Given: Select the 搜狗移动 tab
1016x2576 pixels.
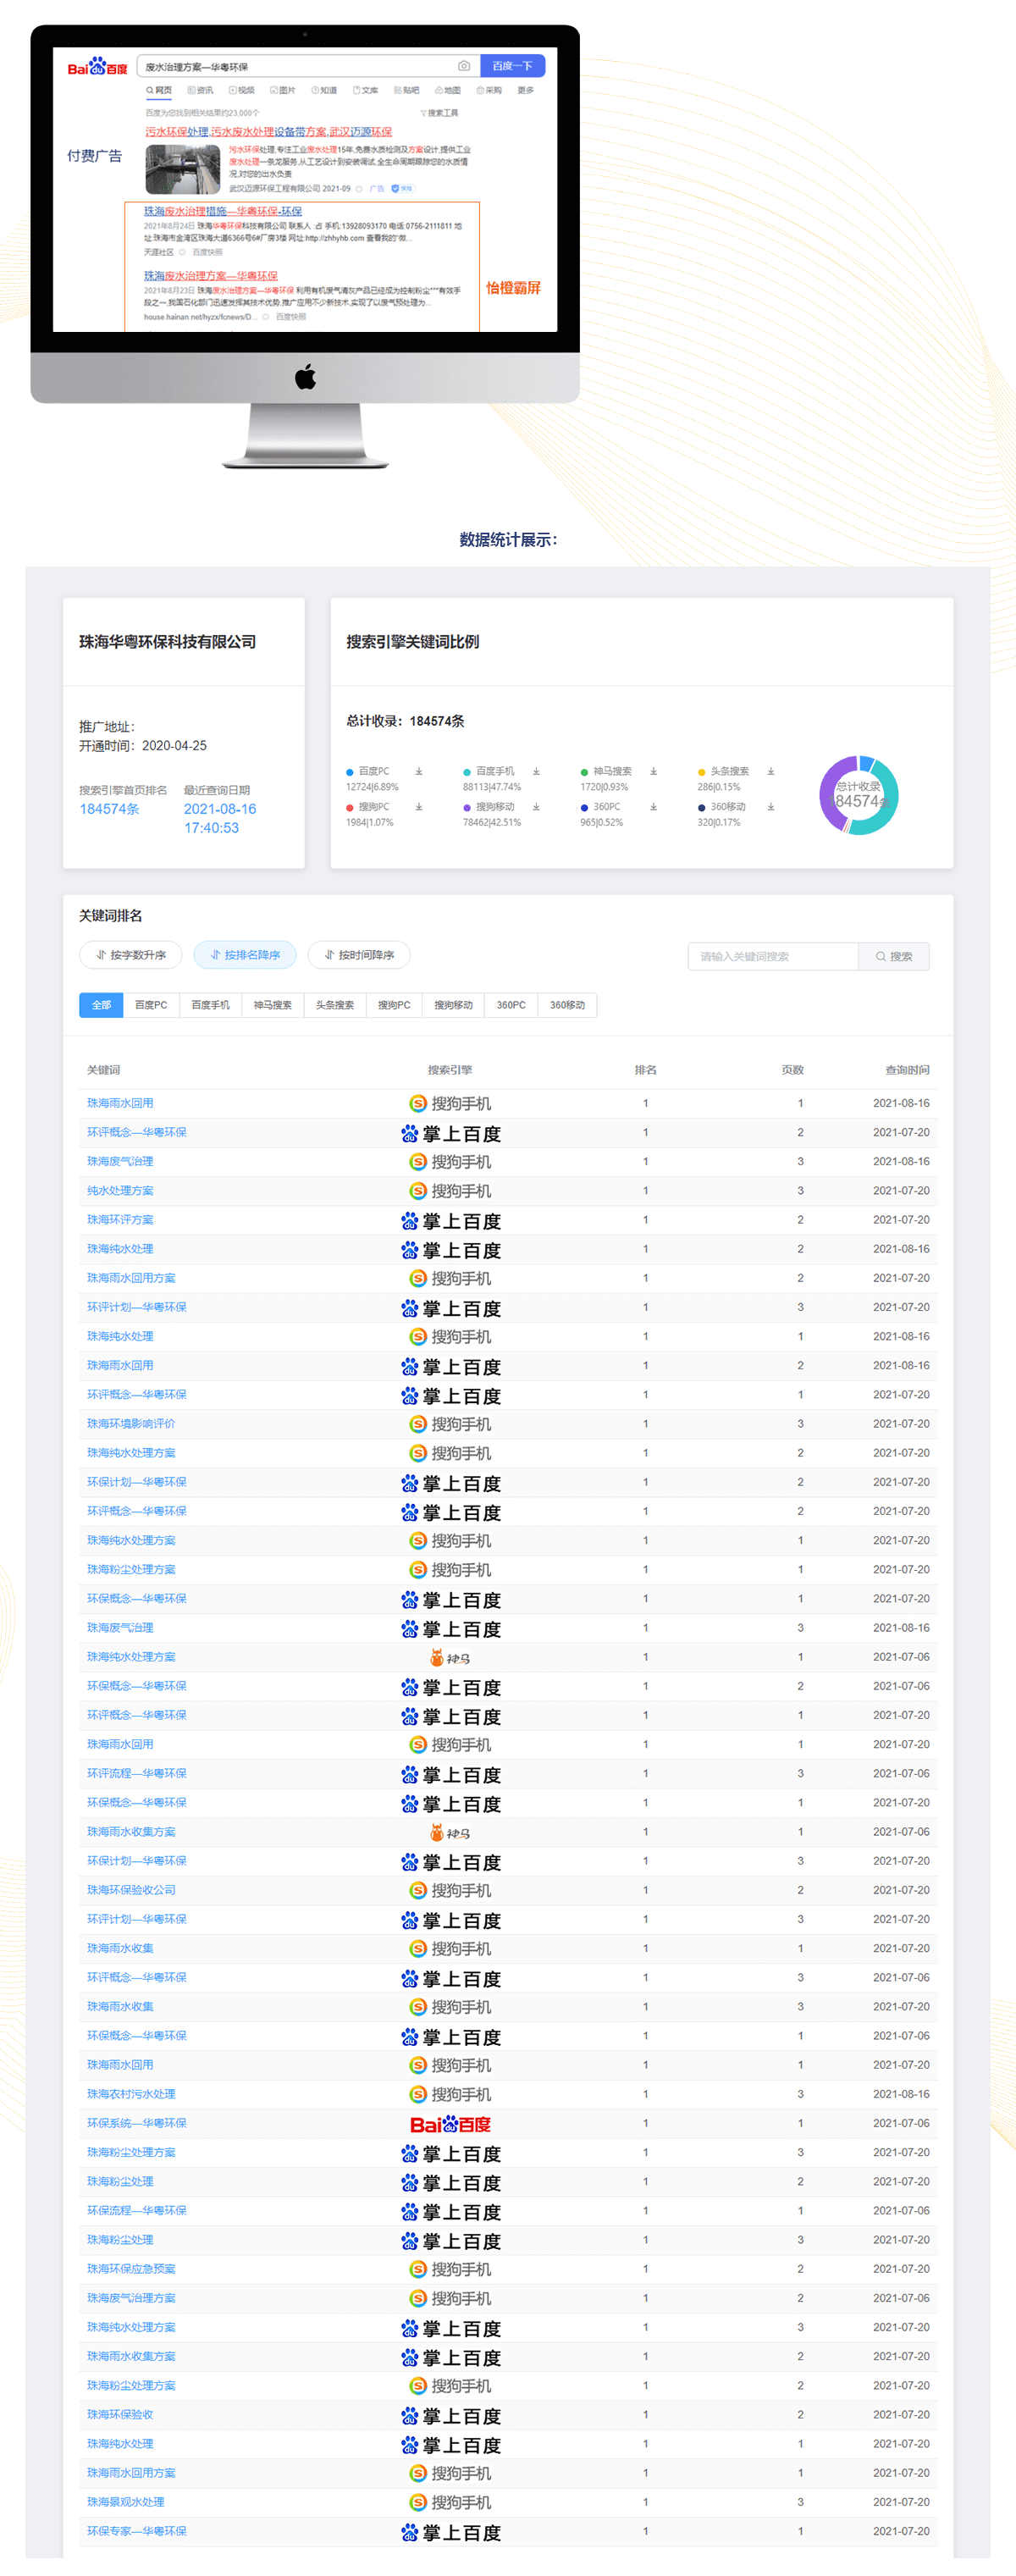Looking at the screenshot, I should pos(453,1005).
